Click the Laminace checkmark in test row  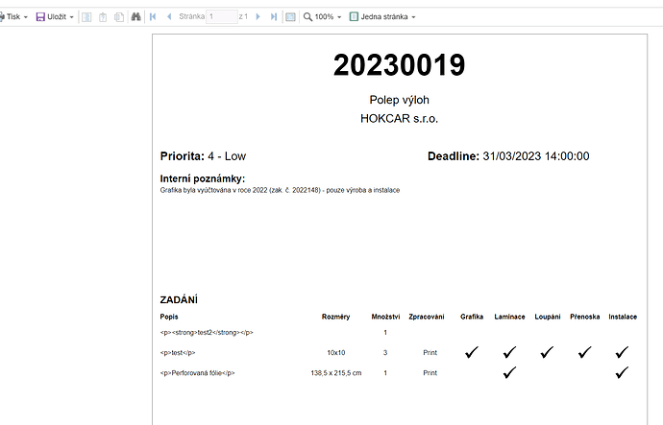[509, 352]
